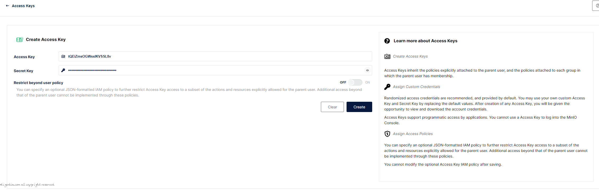The image size is (599, 190).
Task: Toggle Restrict beyond user policy switch
Action: pos(355,82)
